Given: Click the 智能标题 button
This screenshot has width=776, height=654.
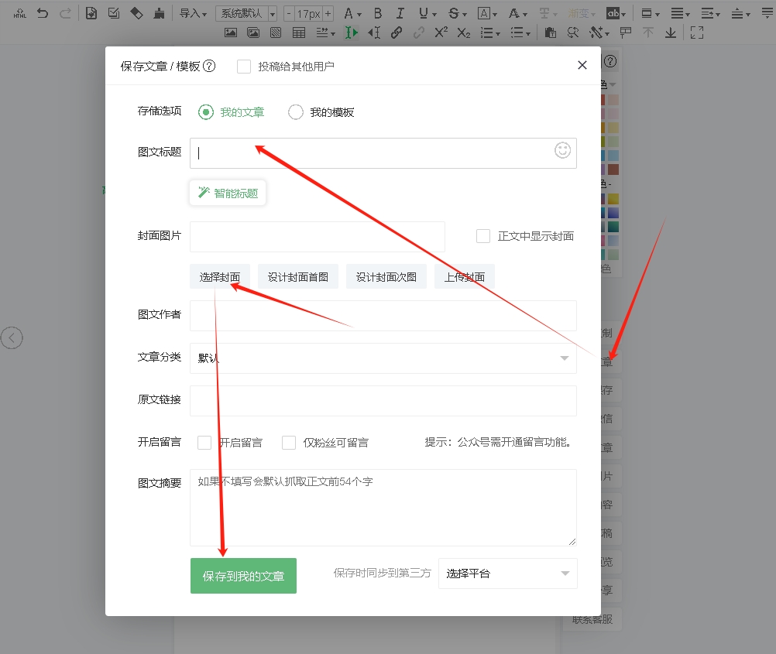Looking at the screenshot, I should 228,193.
